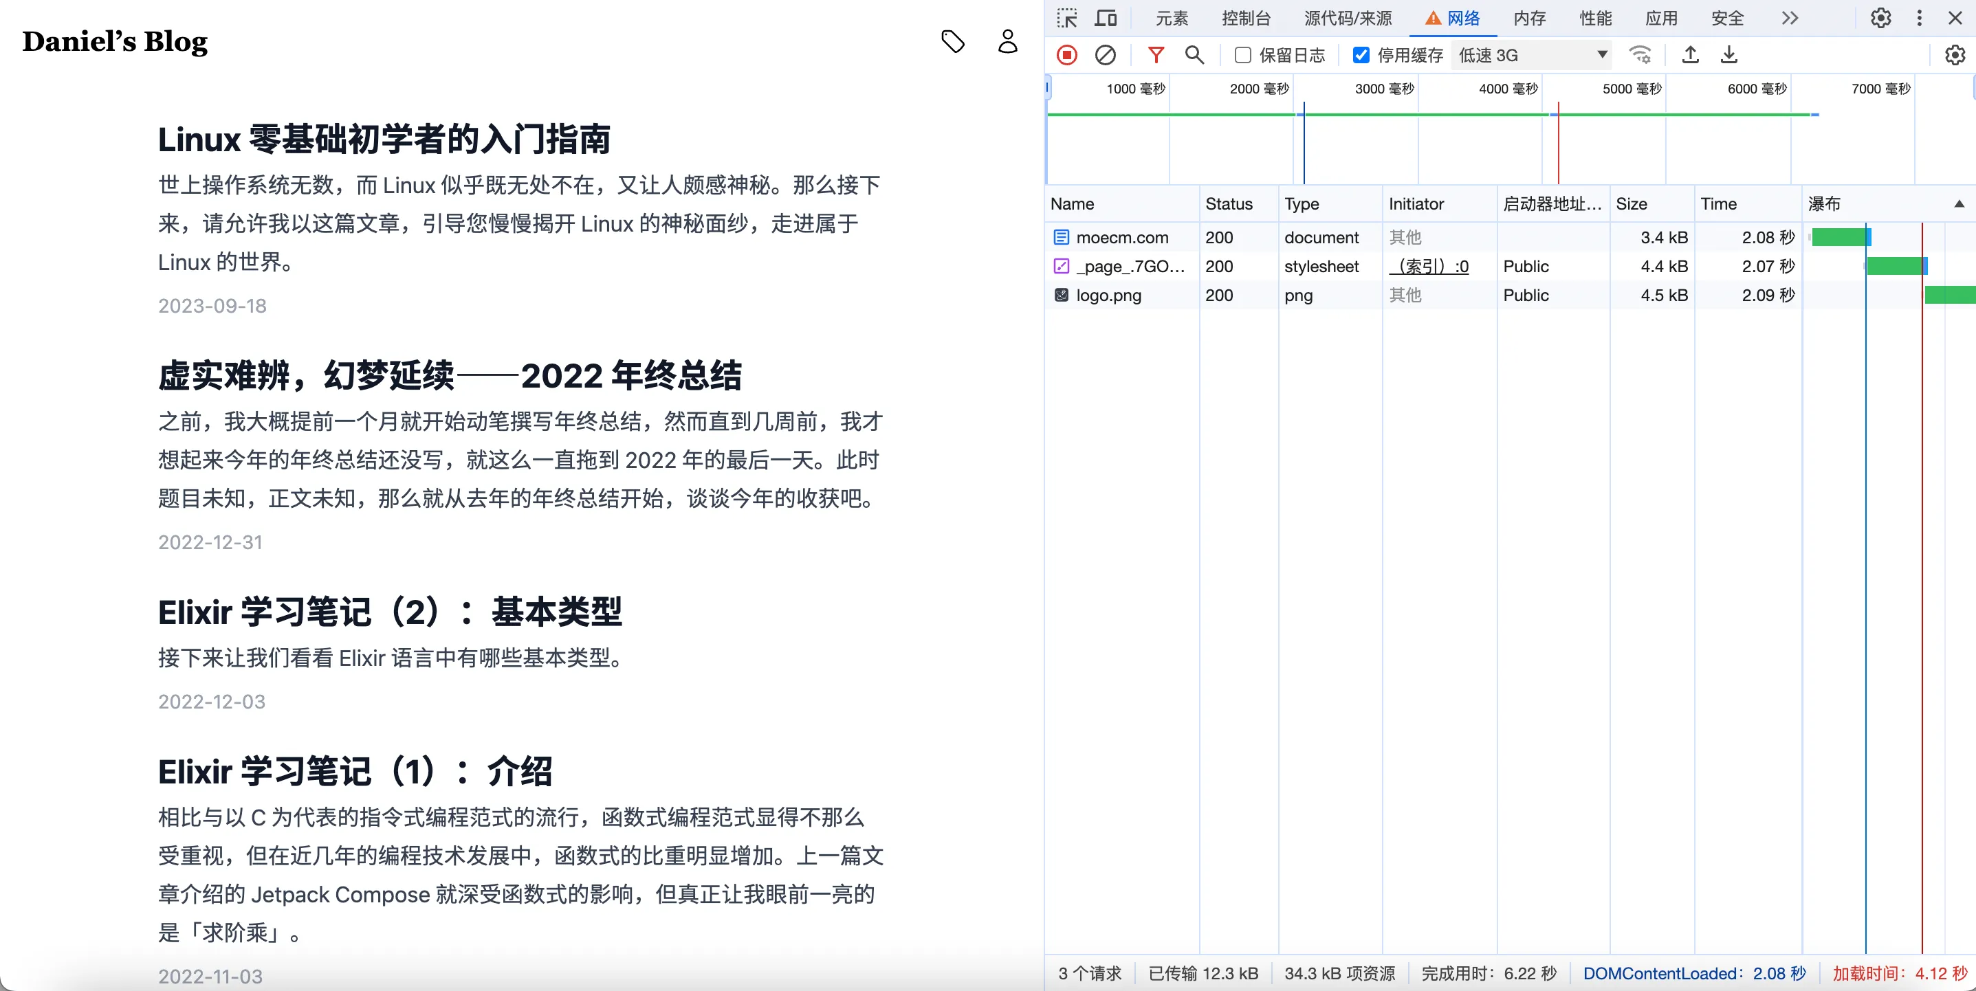Screen dimensions: 1976x991
Task: Stop recording network log
Action: tap(1067, 55)
